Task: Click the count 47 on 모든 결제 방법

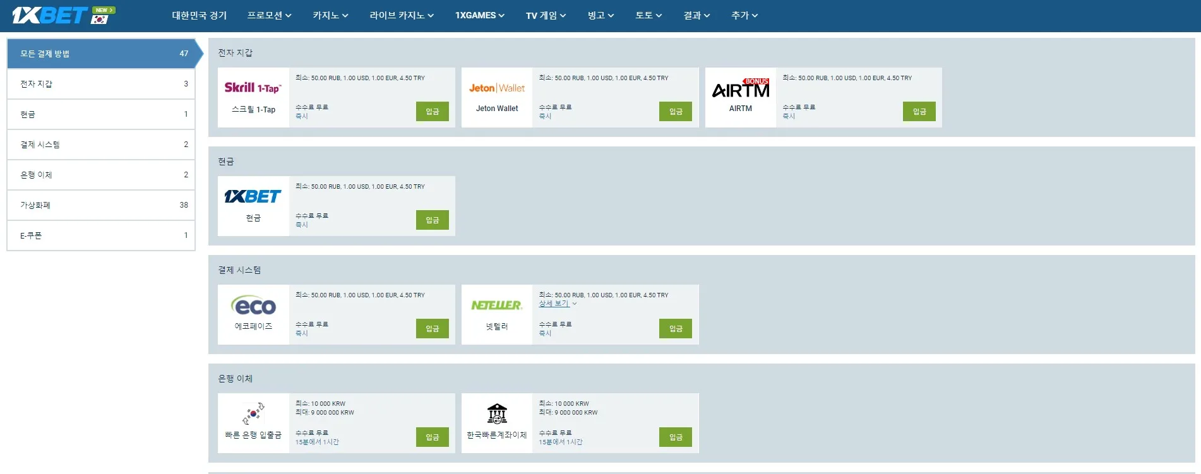Action: (x=184, y=54)
